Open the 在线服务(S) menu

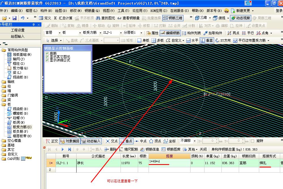click(x=179, y=11)
